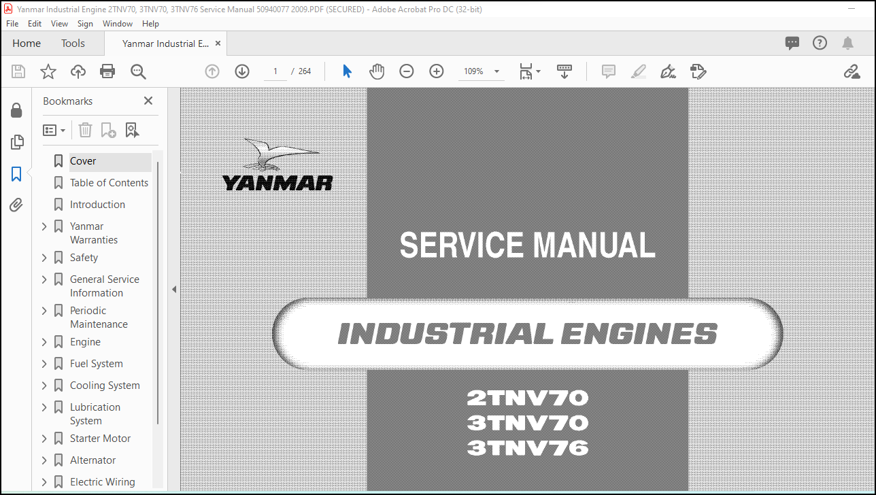Open the comments chat icon
Image resolution: width=876 pixels, height=495 pixels.
coord(792,44)
